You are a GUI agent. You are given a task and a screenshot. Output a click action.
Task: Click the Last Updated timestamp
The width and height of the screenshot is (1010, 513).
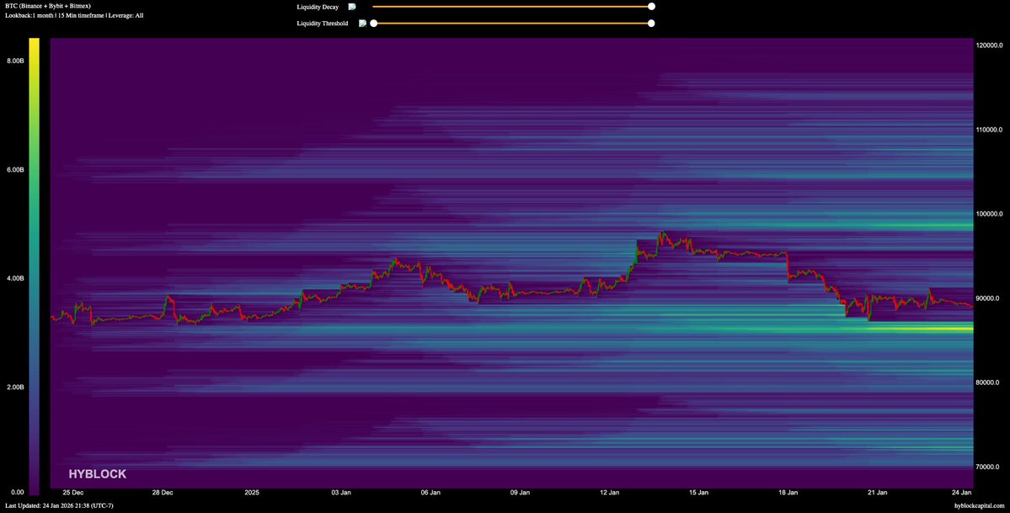click(59, 505)
